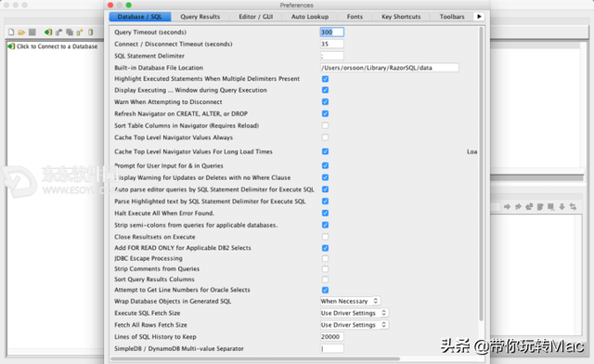This screenshot has width=594, height=364.
Task: Open the Query Results tab
Action: tap(200, 17)
